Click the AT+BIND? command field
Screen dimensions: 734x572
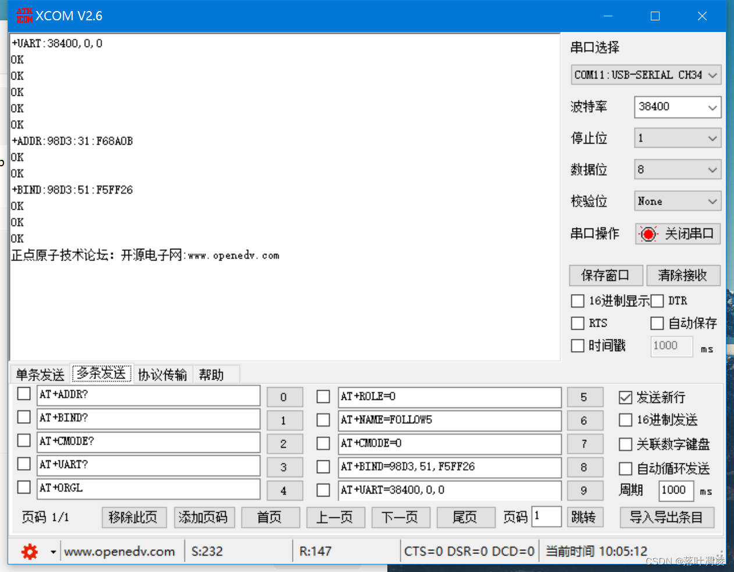click(148, 419)
